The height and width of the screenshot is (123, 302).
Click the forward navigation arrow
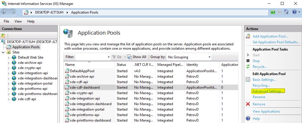[x=13, y=12]
